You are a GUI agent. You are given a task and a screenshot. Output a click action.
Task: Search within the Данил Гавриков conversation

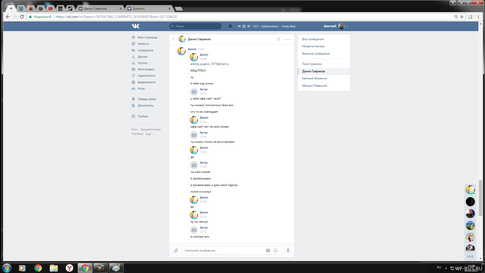(x=279, y=39)
